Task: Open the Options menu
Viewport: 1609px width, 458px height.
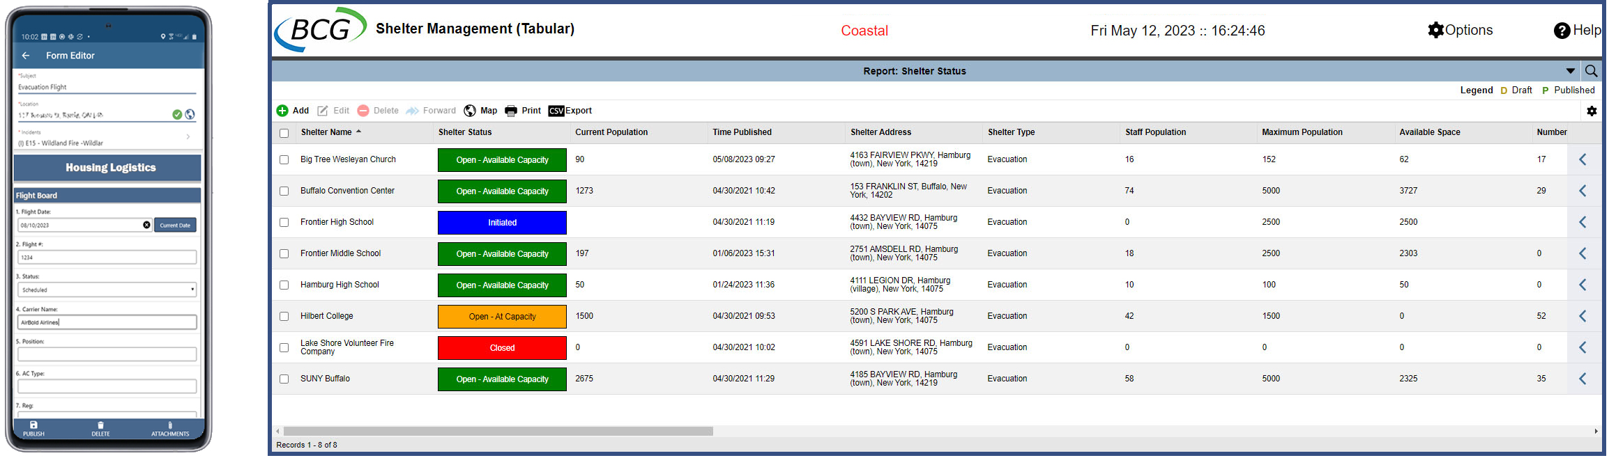Action: 1460,30
